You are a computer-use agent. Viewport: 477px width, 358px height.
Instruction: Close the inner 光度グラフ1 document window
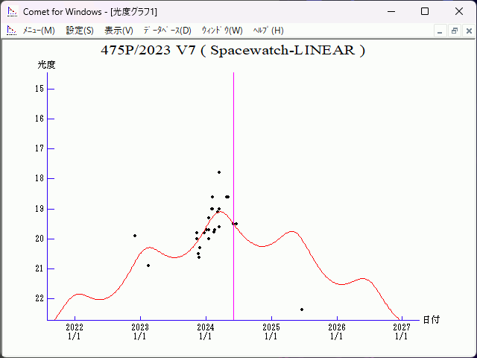coord(467,31)
